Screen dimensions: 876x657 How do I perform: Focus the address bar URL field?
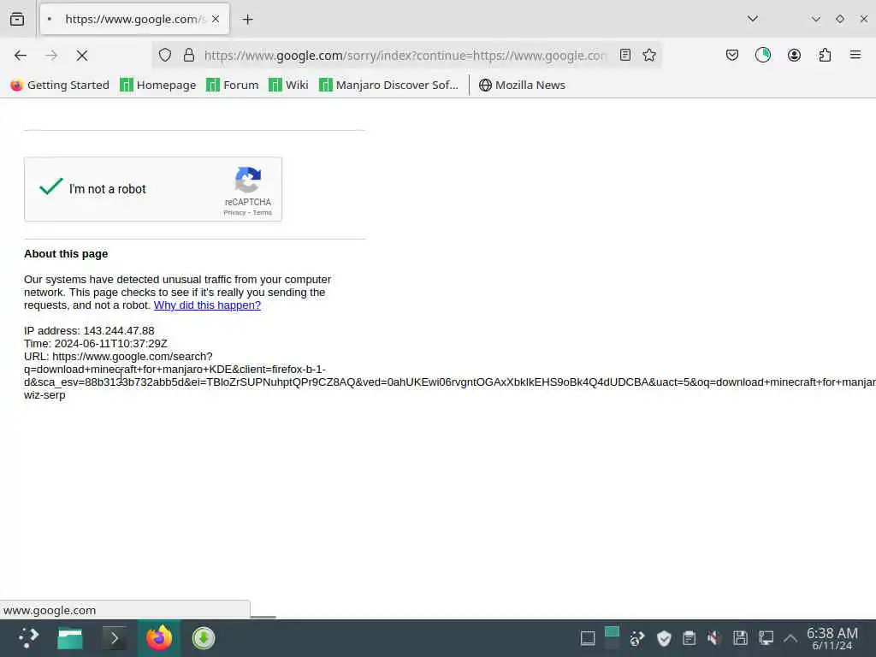(x=405, y=56)
